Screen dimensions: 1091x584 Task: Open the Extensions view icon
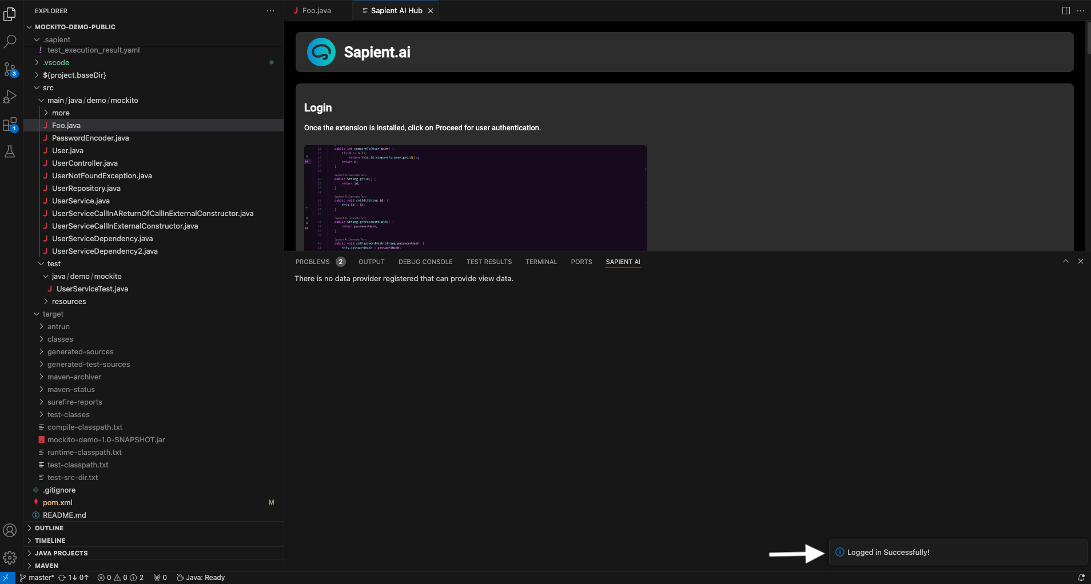pos(10,124)
